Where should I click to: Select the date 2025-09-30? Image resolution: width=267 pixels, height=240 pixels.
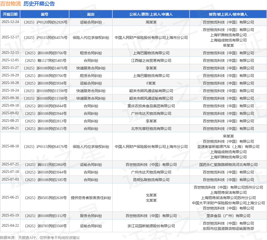pyautogui.click(x=10, y=98)
